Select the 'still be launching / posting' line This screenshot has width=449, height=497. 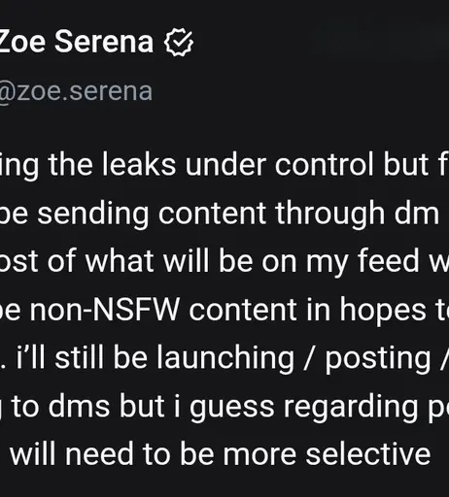pyautogui.click(x=224, y=358)
